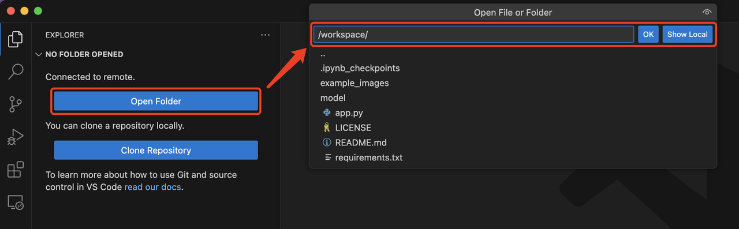Open the Run and Debug icon
Screen dimensions: 739x229
[x=16, y=137]
